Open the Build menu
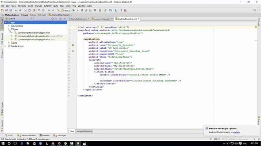 click(x=56, y=6)
